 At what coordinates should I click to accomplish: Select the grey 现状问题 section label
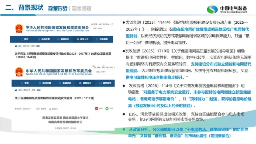pos(81,8)
